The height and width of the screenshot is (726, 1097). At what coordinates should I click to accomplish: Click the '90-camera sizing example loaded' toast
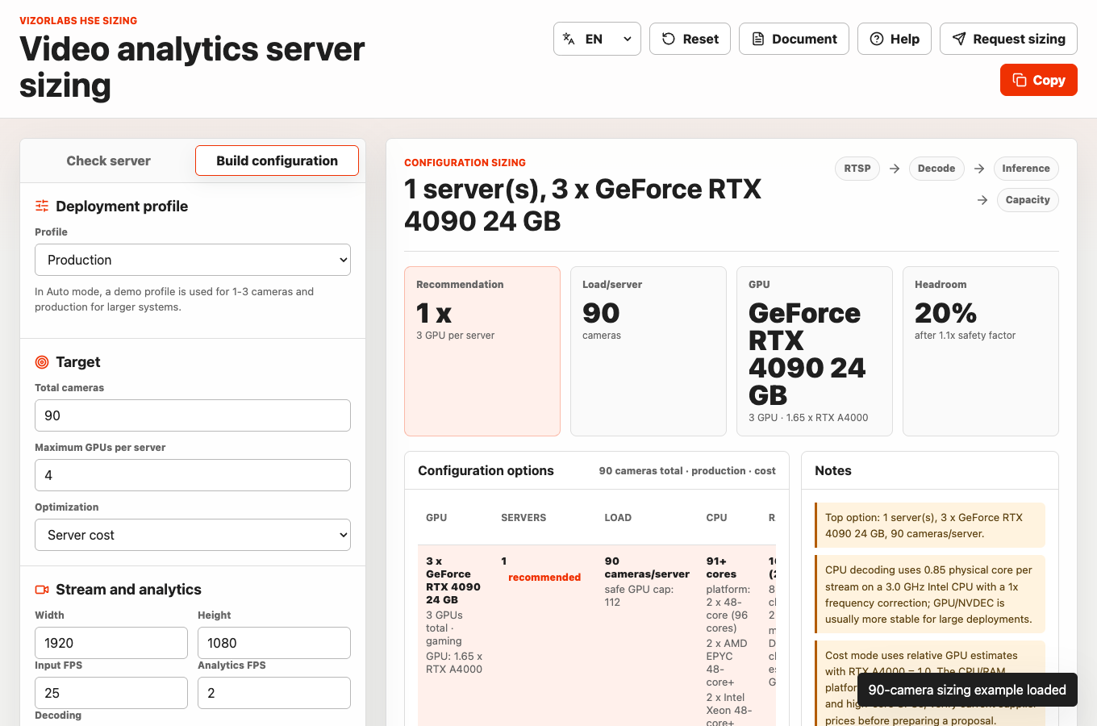[x=967, y=690]
